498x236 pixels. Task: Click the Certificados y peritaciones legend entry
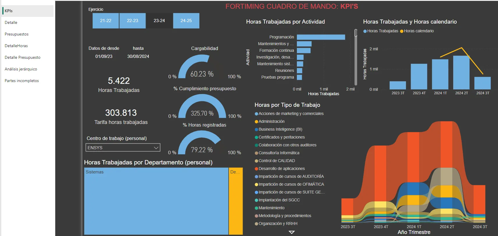click(280, 137)
